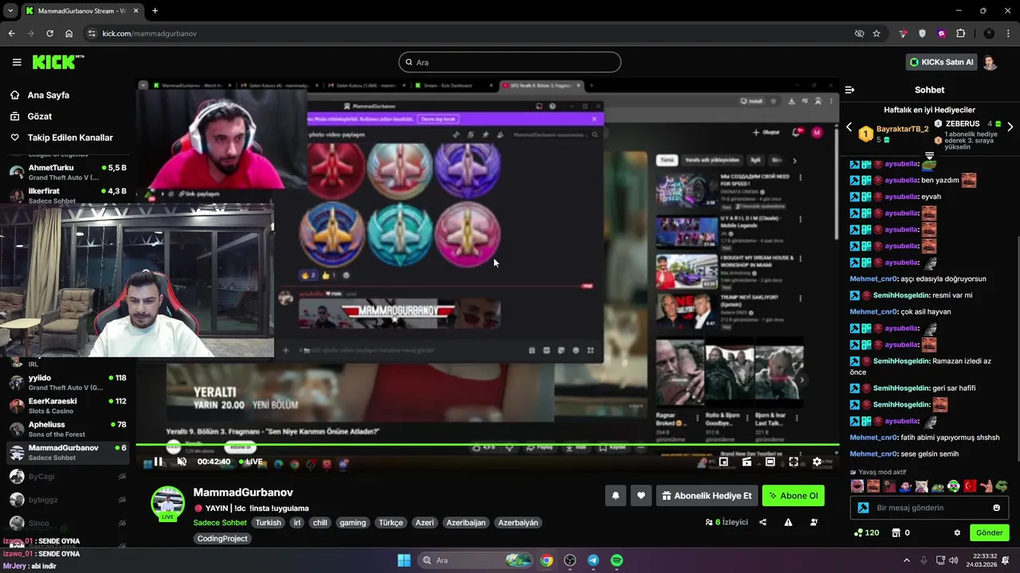1020x573 pixels.
Task: Report stream via warning icon
Action: pyautogui.click(x=788, y=522)
